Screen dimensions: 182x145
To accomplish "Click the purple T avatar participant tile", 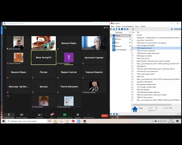I will click(x=69, y=58).
